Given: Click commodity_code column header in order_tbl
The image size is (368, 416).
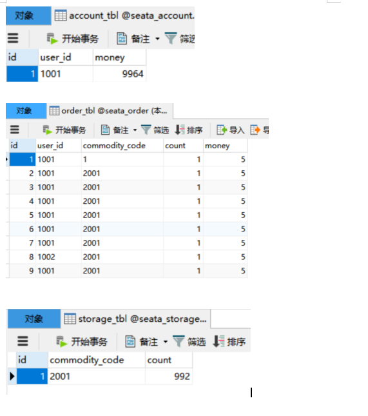Looking at the screenshot, I should coord(122,145).
